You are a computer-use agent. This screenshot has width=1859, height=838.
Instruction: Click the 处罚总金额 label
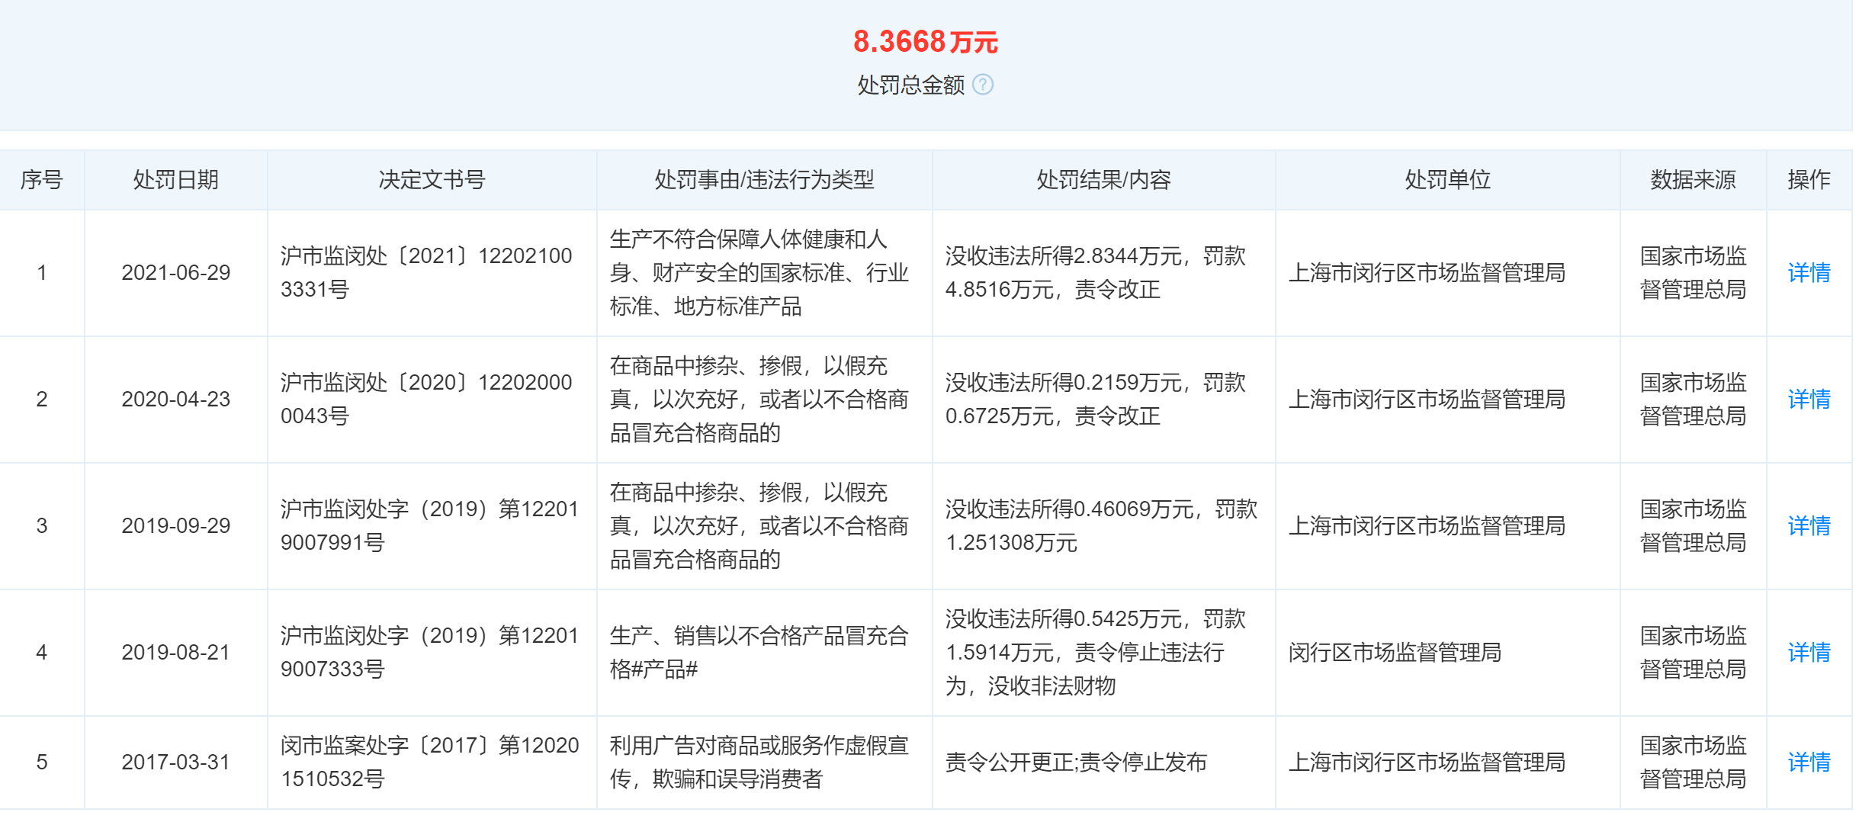point(911,85)
